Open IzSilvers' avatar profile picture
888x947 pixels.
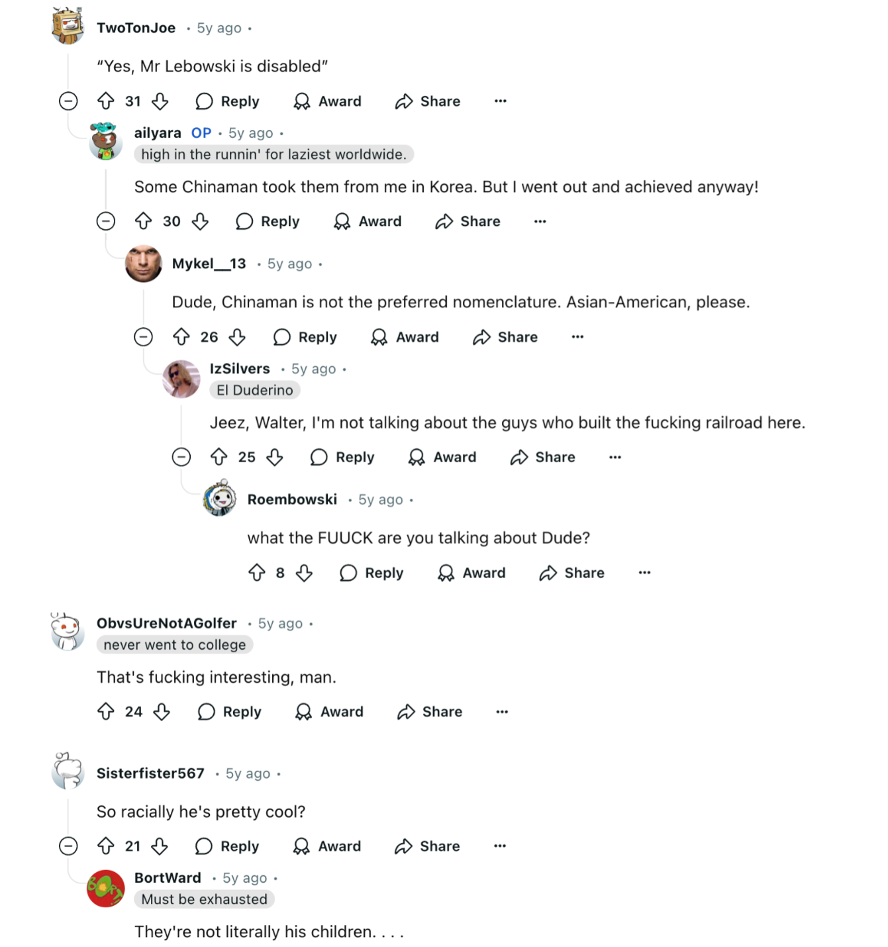coord(181,379)
